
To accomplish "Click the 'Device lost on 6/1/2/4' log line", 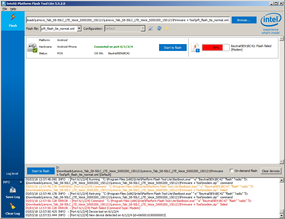I will (x=72, y=212).
